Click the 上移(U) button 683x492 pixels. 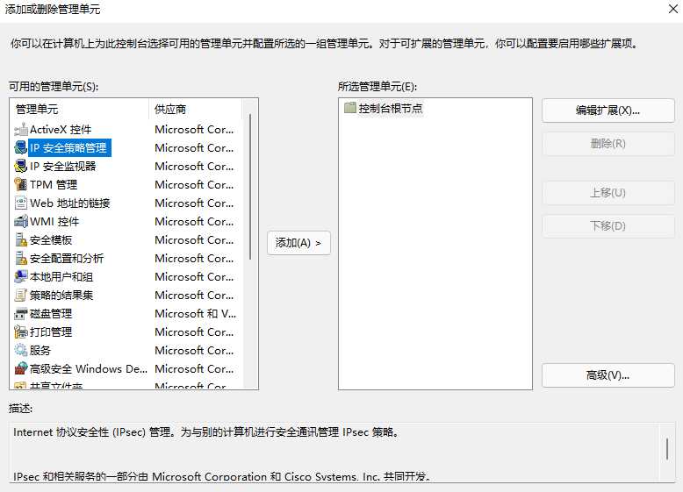click(x=608, y=193)
